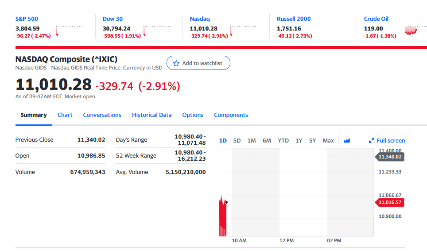Open the Nasdaq mini sparkline chart
Viewport: 427px width, 251px height.
point(244,31)
